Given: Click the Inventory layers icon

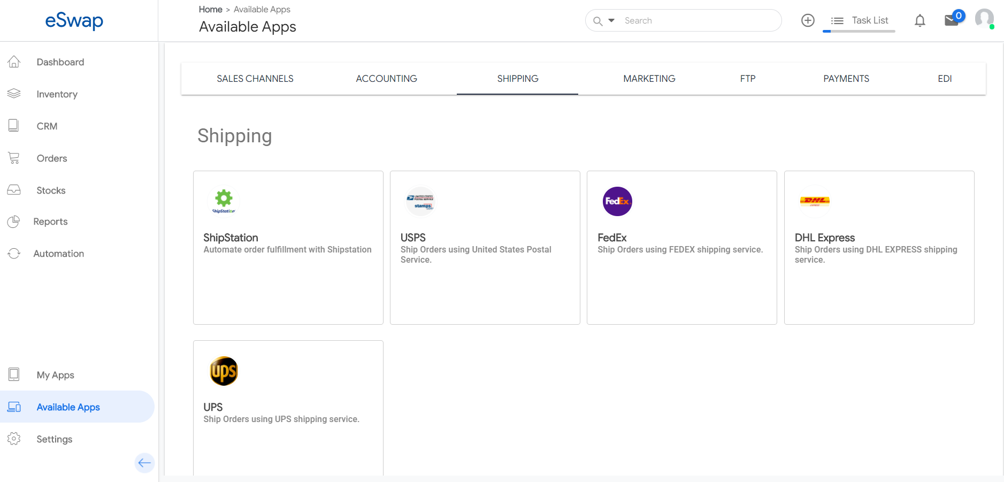Looking at the screenshot, I should [x=14, y=94].
